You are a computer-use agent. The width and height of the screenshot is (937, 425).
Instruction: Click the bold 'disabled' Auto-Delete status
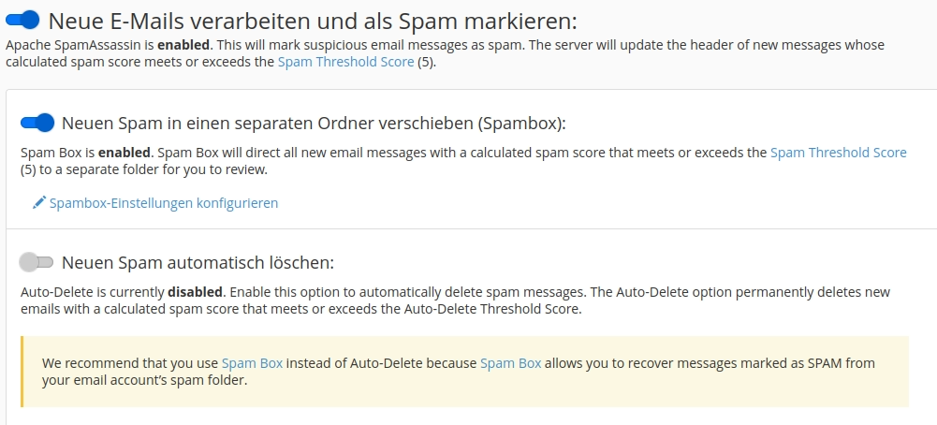point(196,291)
